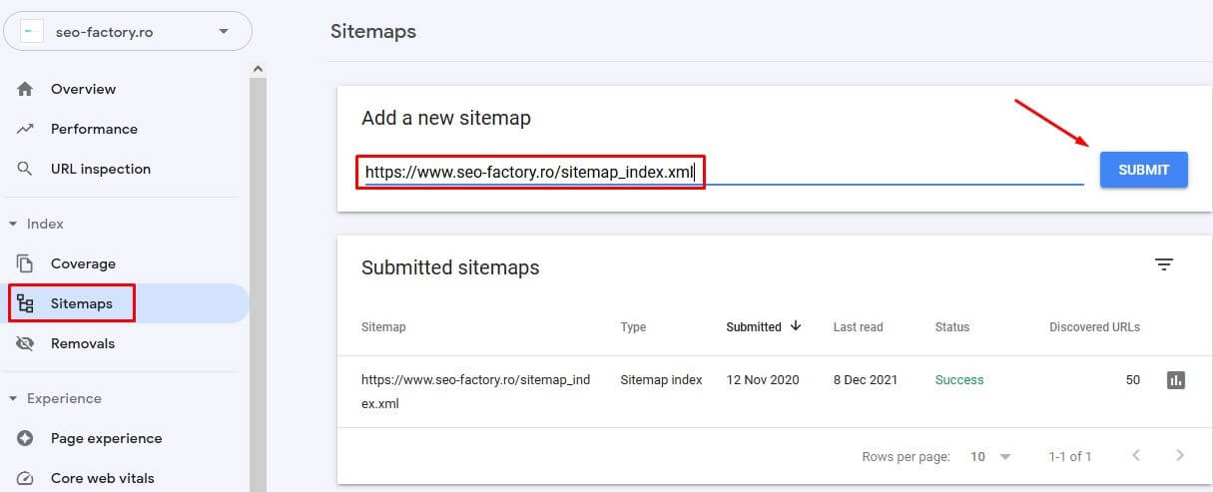1213x492 pixels.
Task: Open the sitemap bar chart details icon
Action: pos(1175,380)
